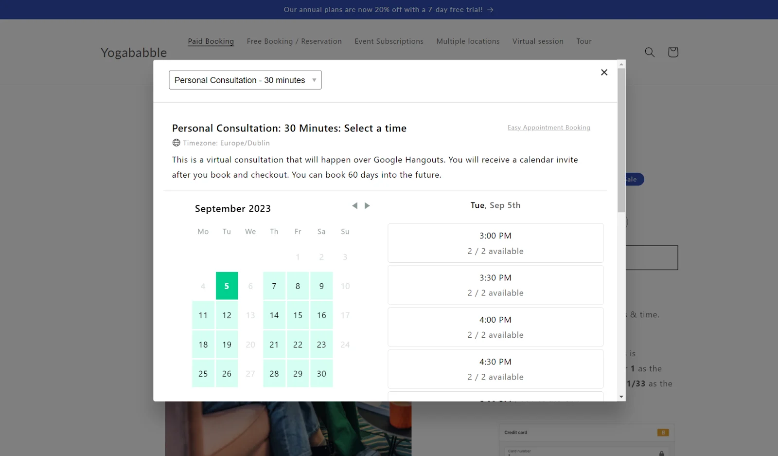Close the booking modal with X
The height and width of the screenshot is (456, 778).
(604, 73)
